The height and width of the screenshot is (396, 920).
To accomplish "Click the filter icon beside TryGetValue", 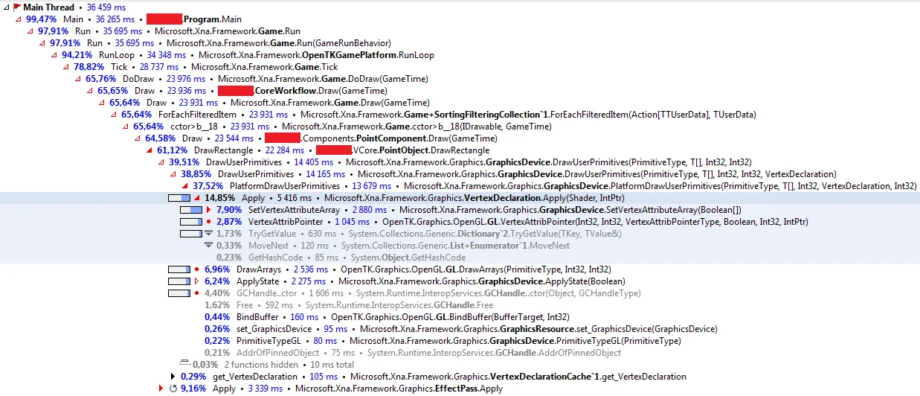I will pos(209,234).
